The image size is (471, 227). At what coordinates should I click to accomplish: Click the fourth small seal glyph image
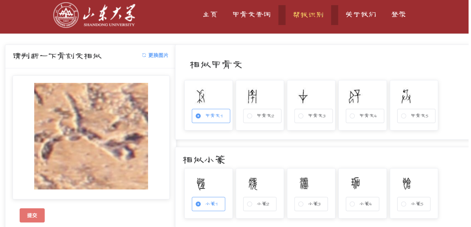click(355, 183)
